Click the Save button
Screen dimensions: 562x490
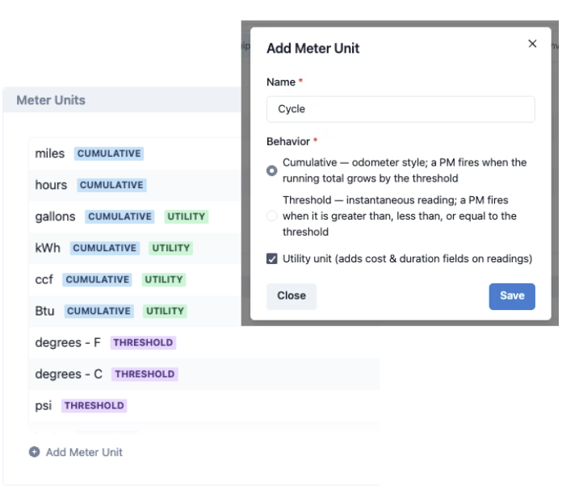pos(512,296)
